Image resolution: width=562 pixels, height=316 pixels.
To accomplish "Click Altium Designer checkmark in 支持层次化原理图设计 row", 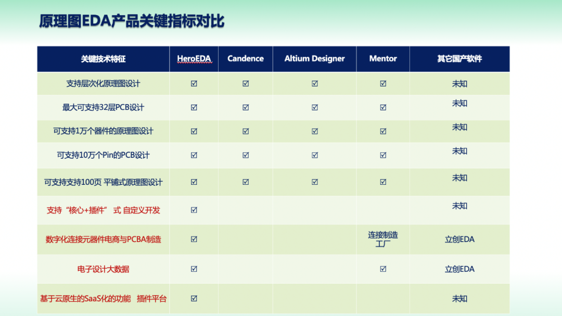I will (x=315, y=84).
